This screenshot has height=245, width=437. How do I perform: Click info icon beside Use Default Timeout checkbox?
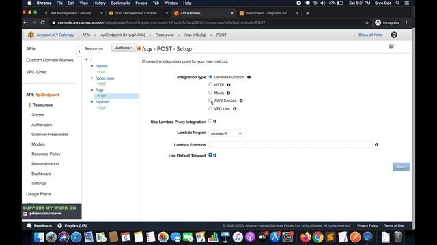pyautogui.click(x=215, y=155)
